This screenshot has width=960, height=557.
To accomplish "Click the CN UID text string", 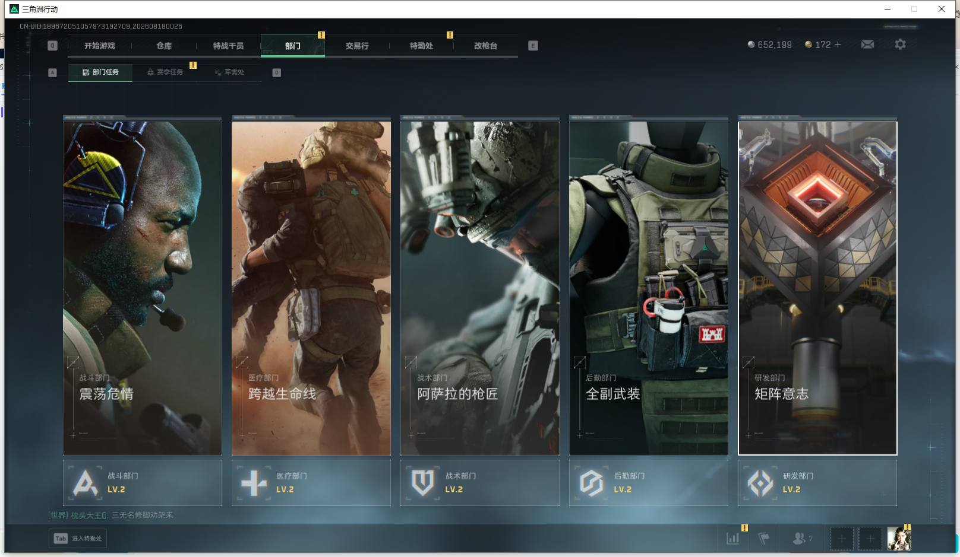I will pos(100,26).
